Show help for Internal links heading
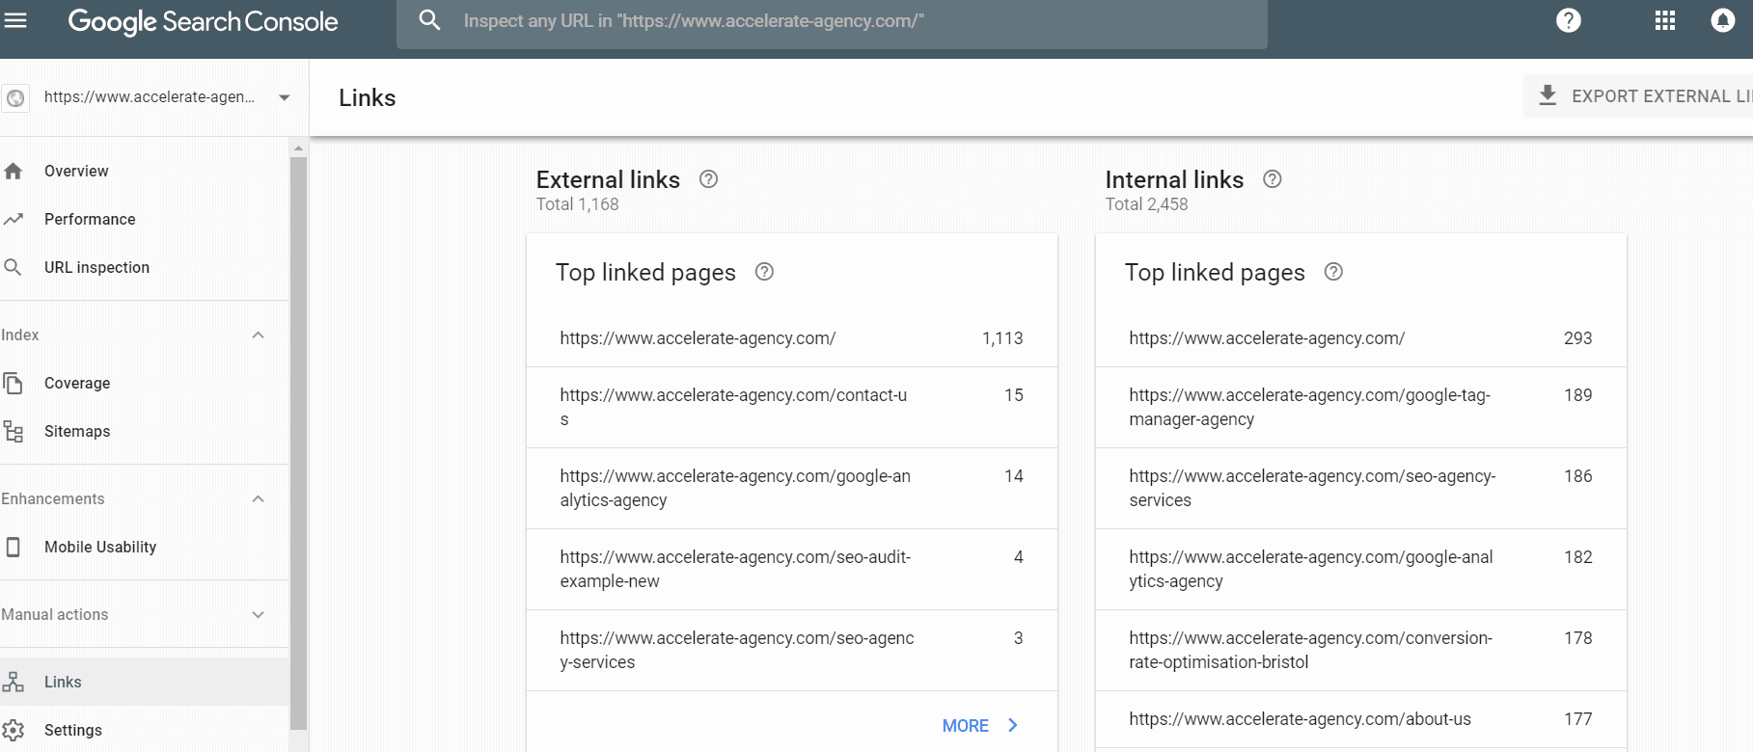1753x752 pixels. click(1273, 179)
